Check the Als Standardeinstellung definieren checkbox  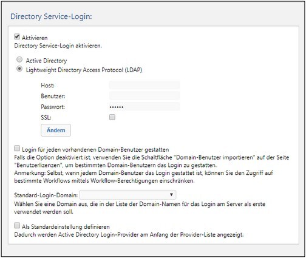click(x=17, y=225)
